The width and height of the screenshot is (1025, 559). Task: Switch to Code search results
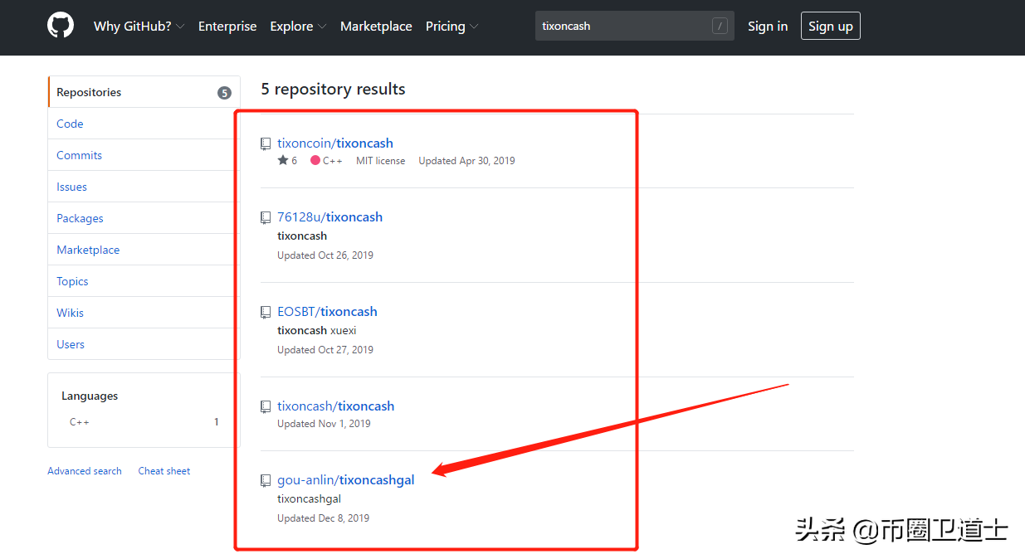(144, 124)
